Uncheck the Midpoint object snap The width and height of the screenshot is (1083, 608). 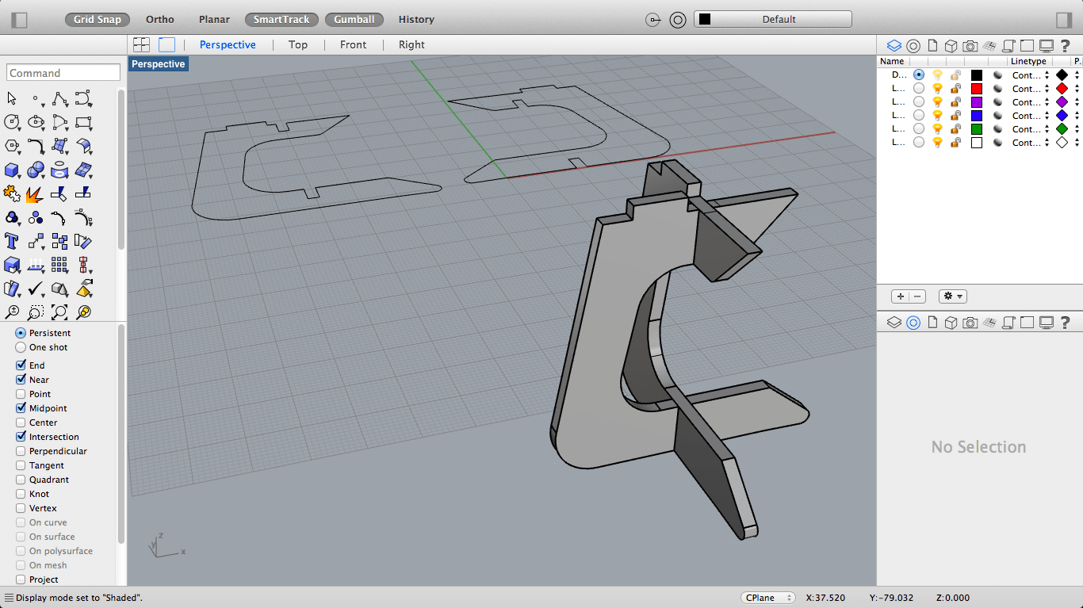click(21, 408)
